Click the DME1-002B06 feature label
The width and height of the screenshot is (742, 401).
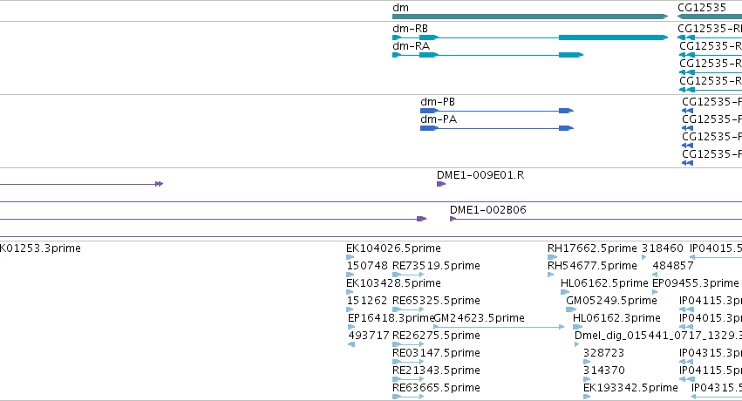pos(488,210)
